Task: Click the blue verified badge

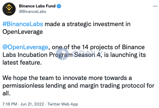Action: (x=59, y=6)
